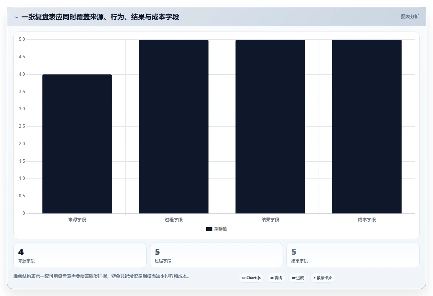Click the 结果字段 x-axis label
The image size is (433, 296).
tap(270, 220)
